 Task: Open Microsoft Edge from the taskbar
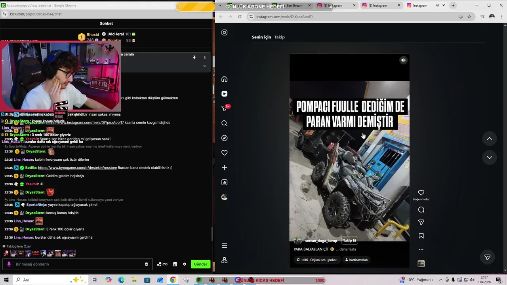(121, 280)
